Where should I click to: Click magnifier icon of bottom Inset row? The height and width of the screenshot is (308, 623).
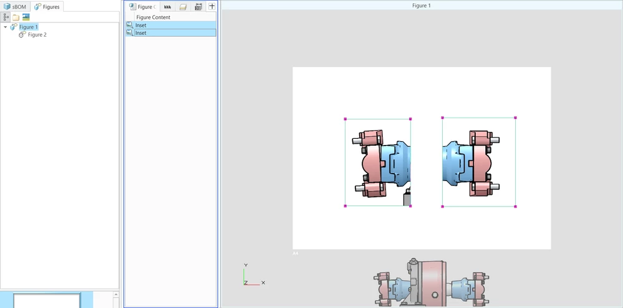pyautogui.click(x=130, y=33)
